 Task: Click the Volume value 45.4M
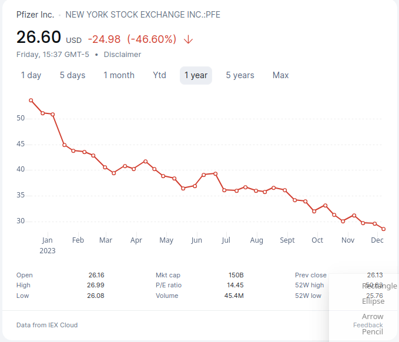point(234,296)
